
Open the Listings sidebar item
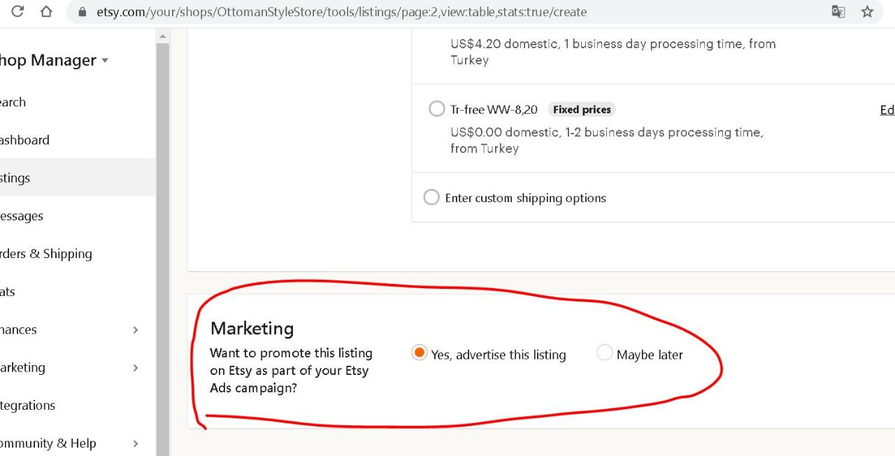tap(78, 178)
